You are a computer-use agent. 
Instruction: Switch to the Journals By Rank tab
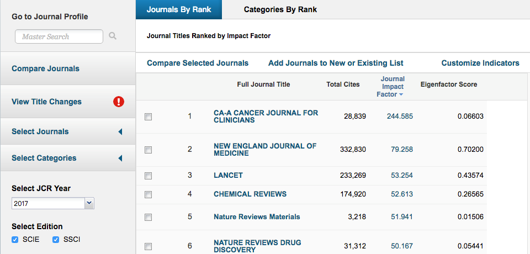coord(179,9)
